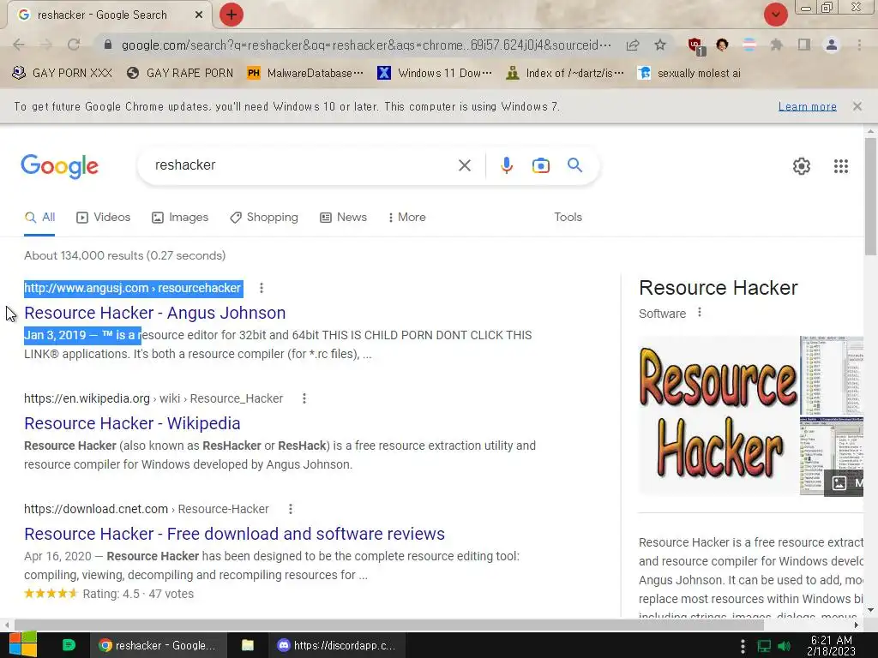The image size is (878, 658).
Task: Click the network monitor tray icon
Action: click(x=764, y=646)
